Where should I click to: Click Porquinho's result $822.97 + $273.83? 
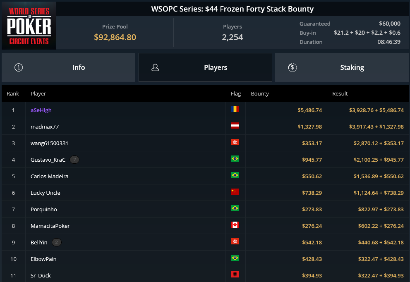[x=381, y=209]
